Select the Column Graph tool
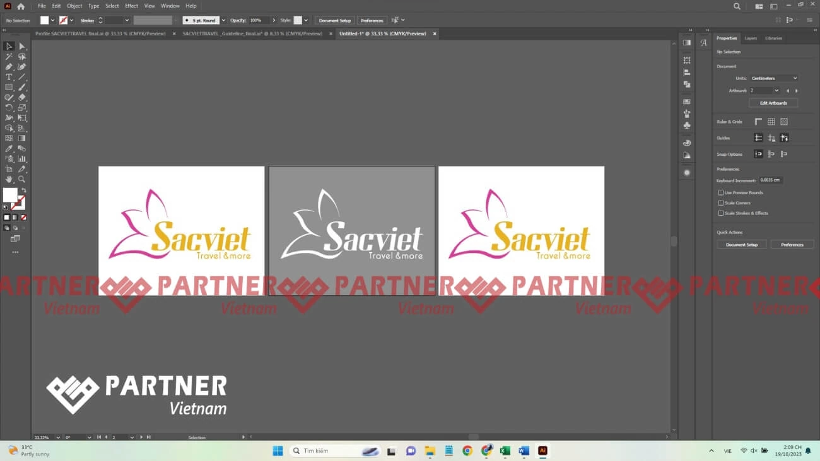The width and height of the screenshot is (820, 461). click(x=22, y=159)
